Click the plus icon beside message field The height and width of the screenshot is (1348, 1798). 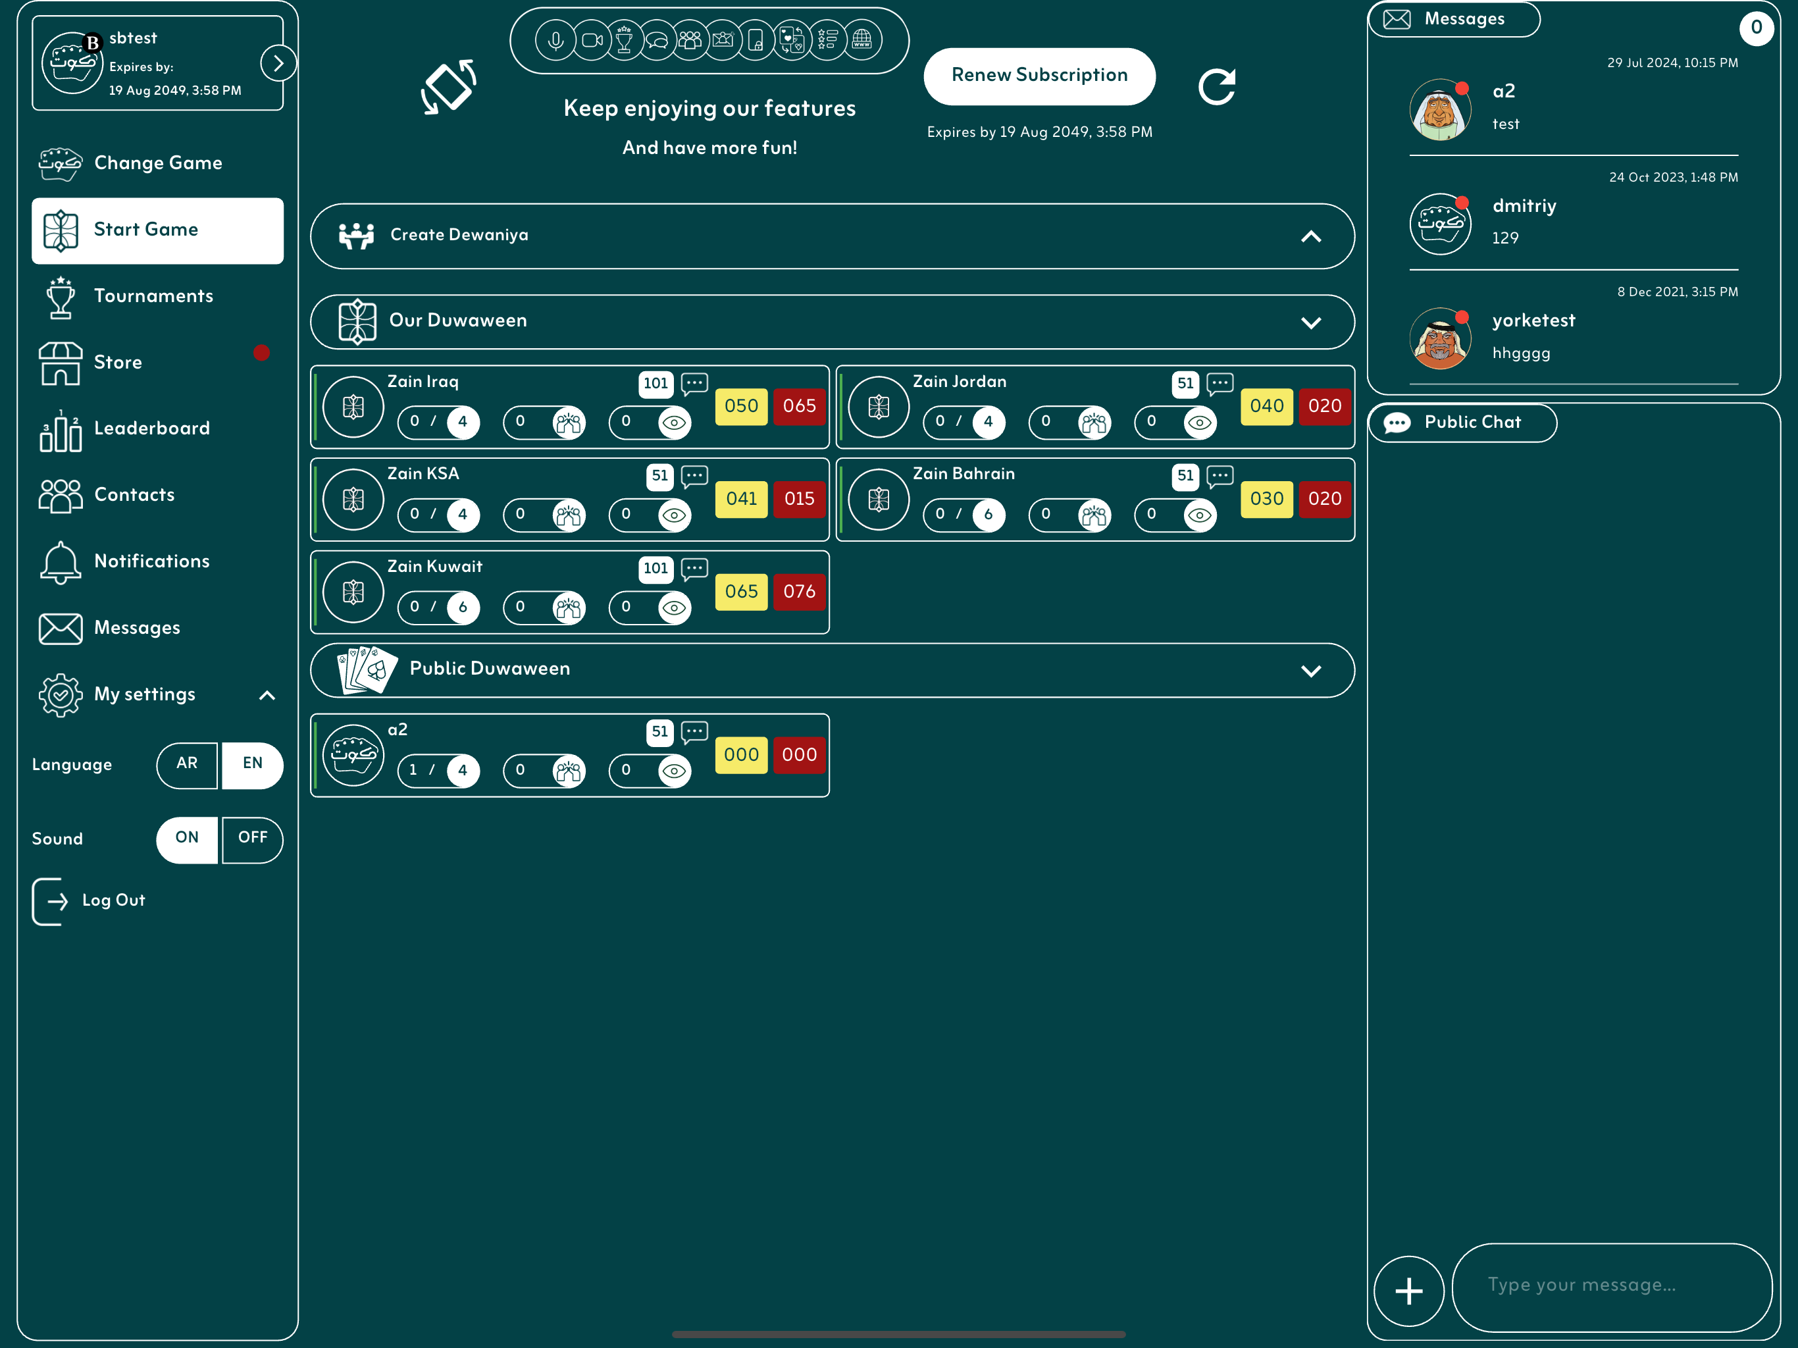point(1408,1290)
